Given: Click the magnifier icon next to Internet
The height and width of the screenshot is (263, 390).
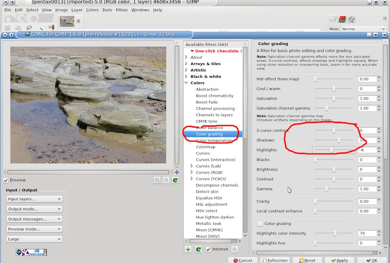Looking at the screenshot, I should tap(234, 249).
